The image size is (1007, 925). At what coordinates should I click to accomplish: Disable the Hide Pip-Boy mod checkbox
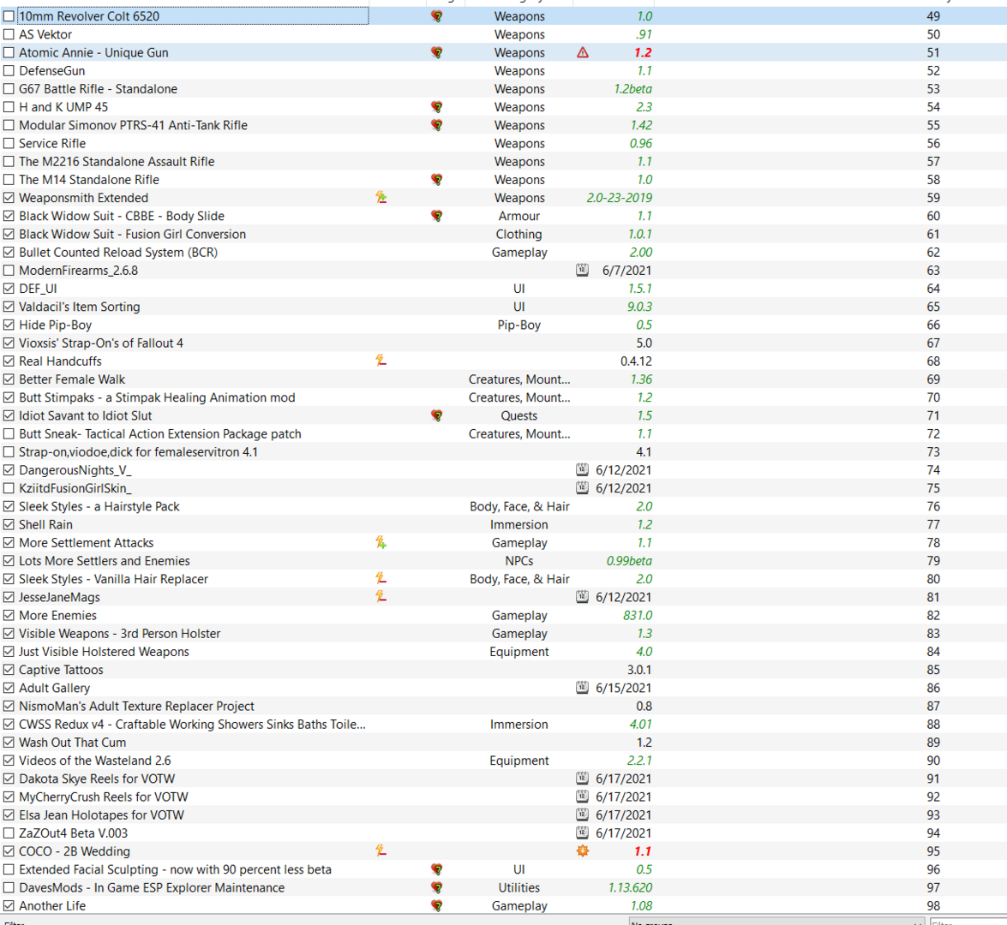(9, 325)
